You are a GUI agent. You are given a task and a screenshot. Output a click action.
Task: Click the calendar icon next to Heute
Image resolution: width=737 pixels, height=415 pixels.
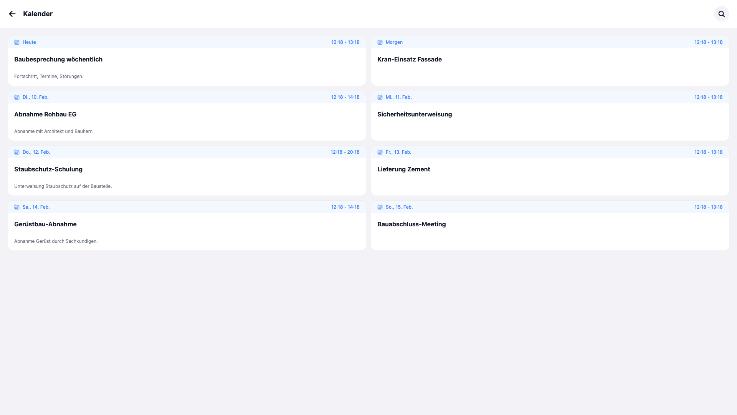17,42
